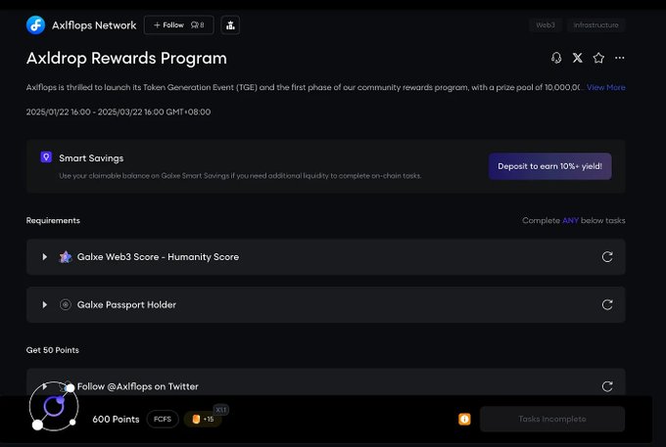Open the View More description link
Image resolution: width=666 pixels, height=447 pixels.
(x=606, y=87)
